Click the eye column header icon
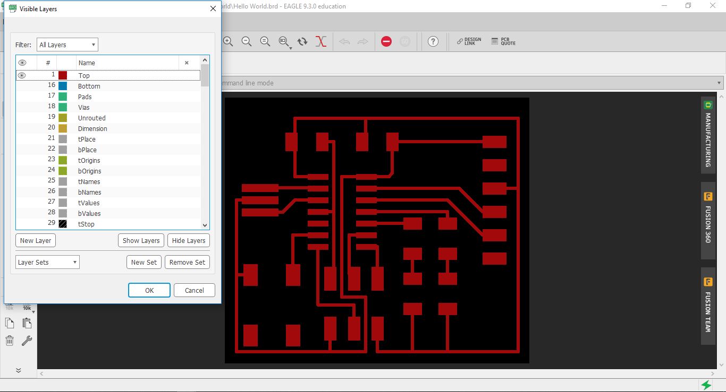 point(22,63)
